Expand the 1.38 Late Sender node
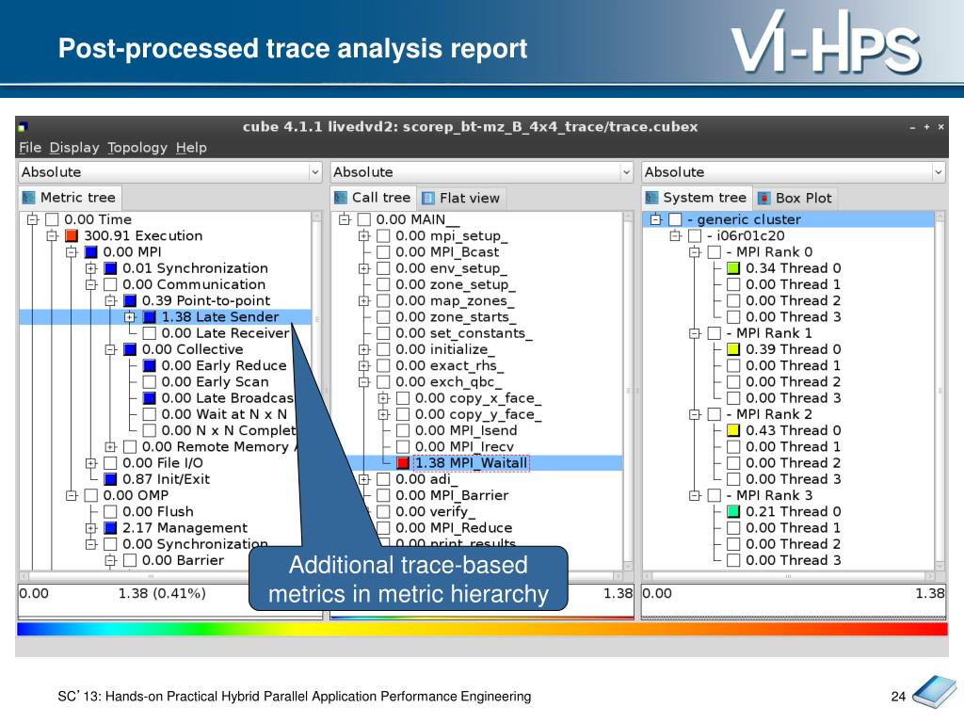 pyautogui.click(x=130, y=317)
